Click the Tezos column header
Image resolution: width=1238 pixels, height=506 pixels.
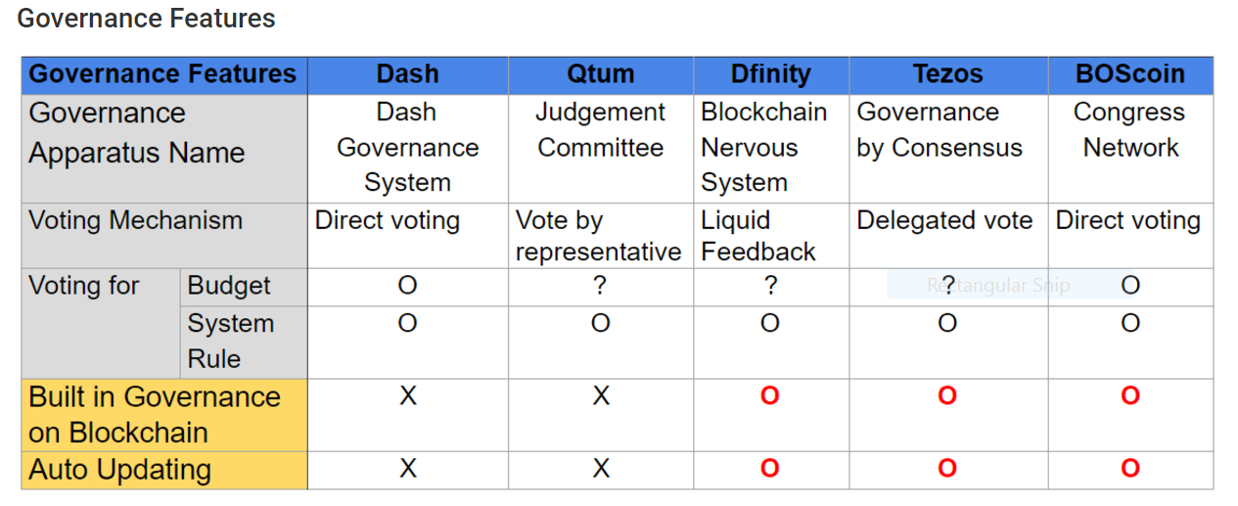pos(948,74)
